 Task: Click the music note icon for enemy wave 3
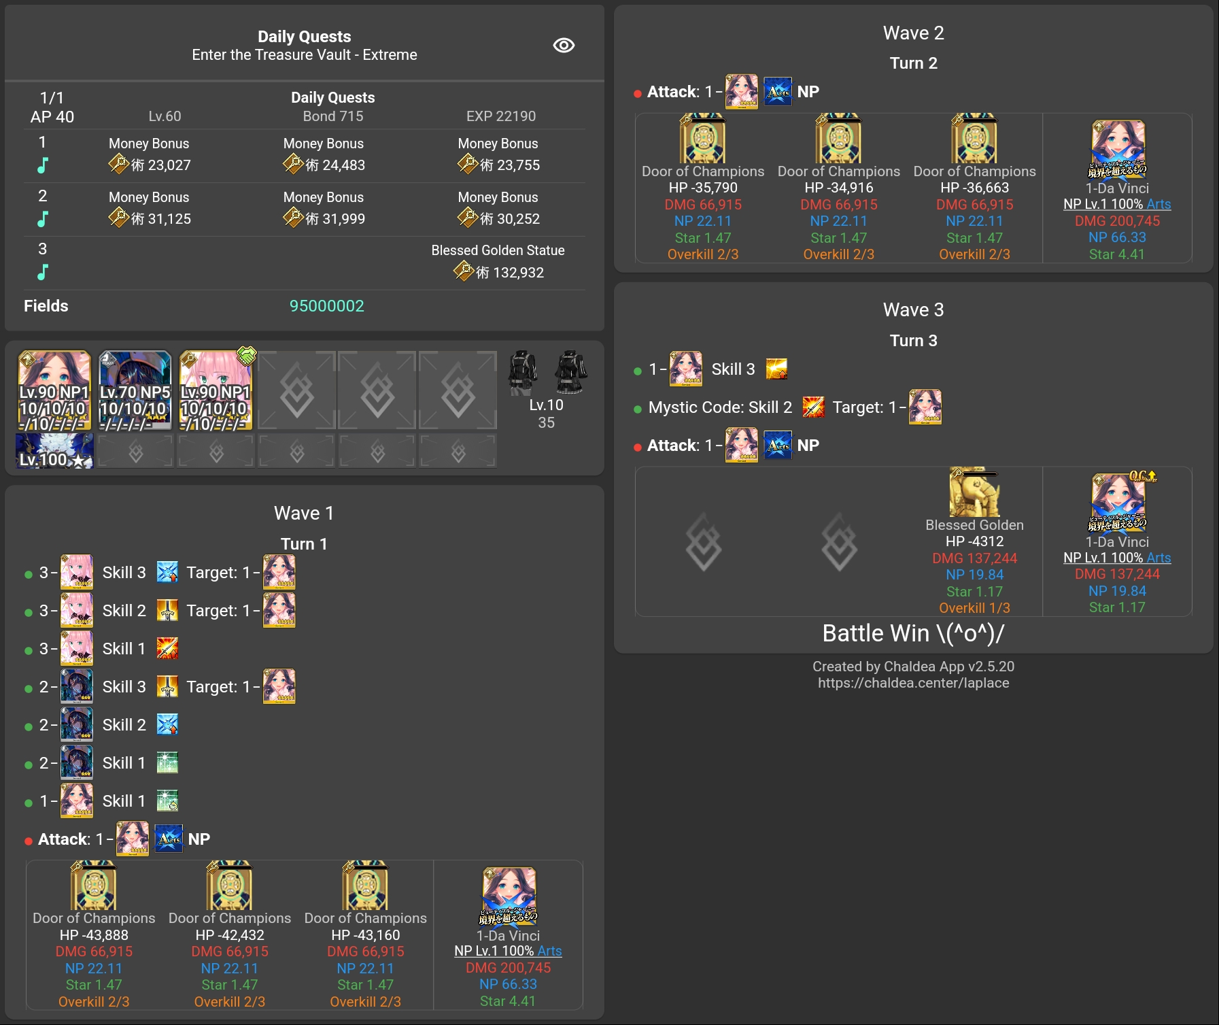(x=42, y=272)
